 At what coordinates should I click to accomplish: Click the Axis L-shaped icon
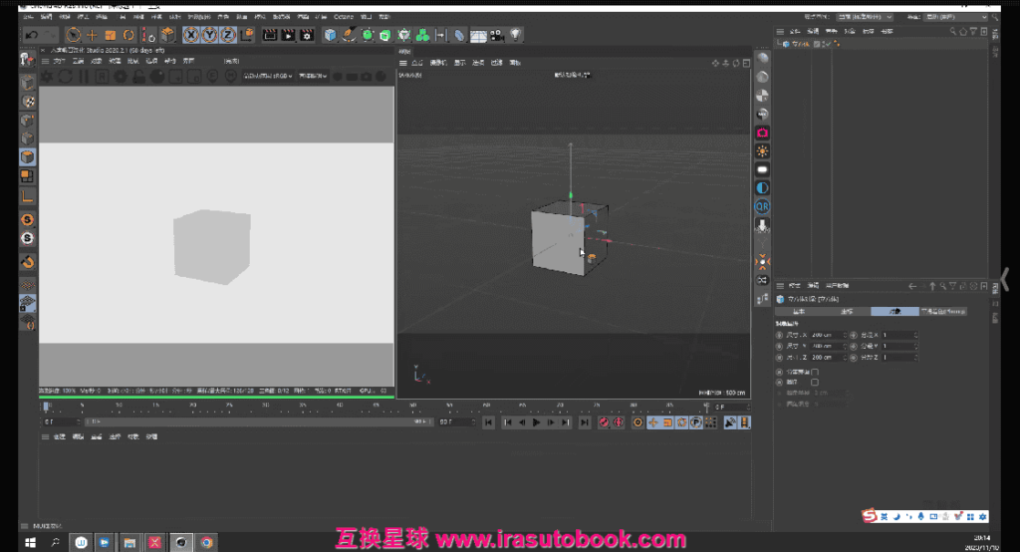27,195
